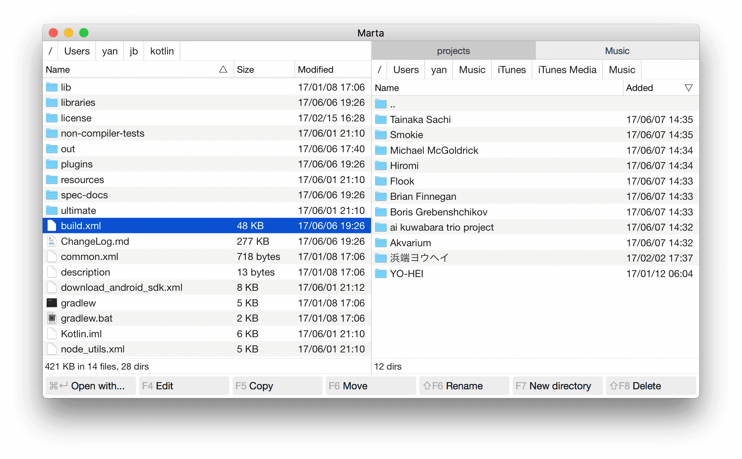Click the libraries folder icon
The width and height of the screenshot is (742, 459).
click(x=52, y=102)
